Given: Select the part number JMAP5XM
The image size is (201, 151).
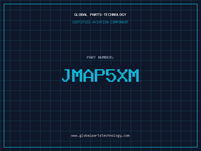Looking at the screenshot, I should pos(100,75).
